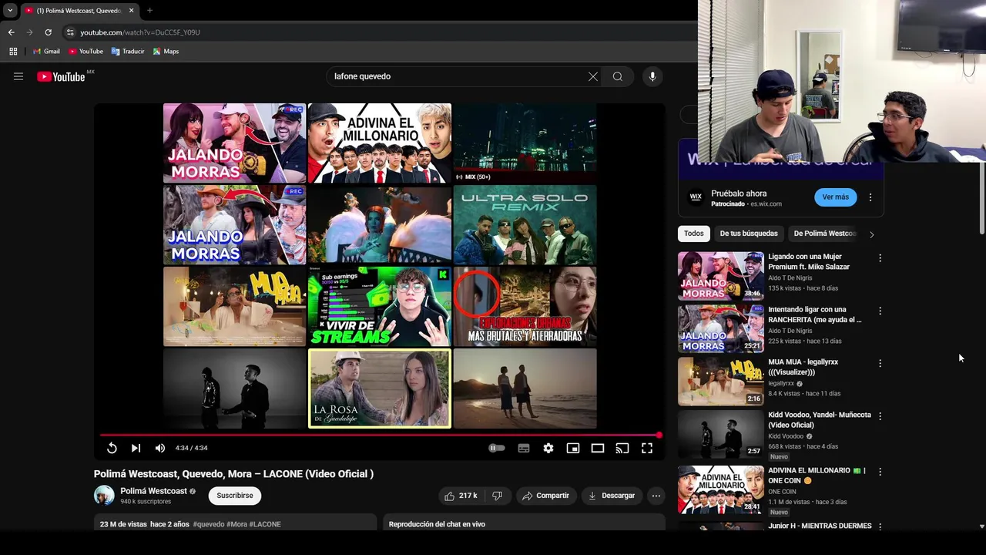The image size is (986, 555).
Task: Open menu for Intentando ligar con una RANCHERITA
Action: tap(880, 311)
